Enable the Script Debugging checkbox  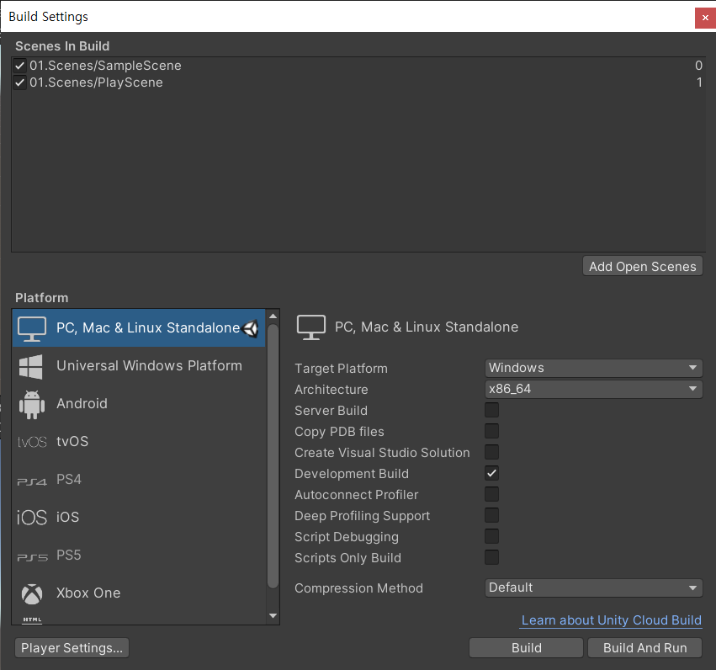tap(492, 536)
